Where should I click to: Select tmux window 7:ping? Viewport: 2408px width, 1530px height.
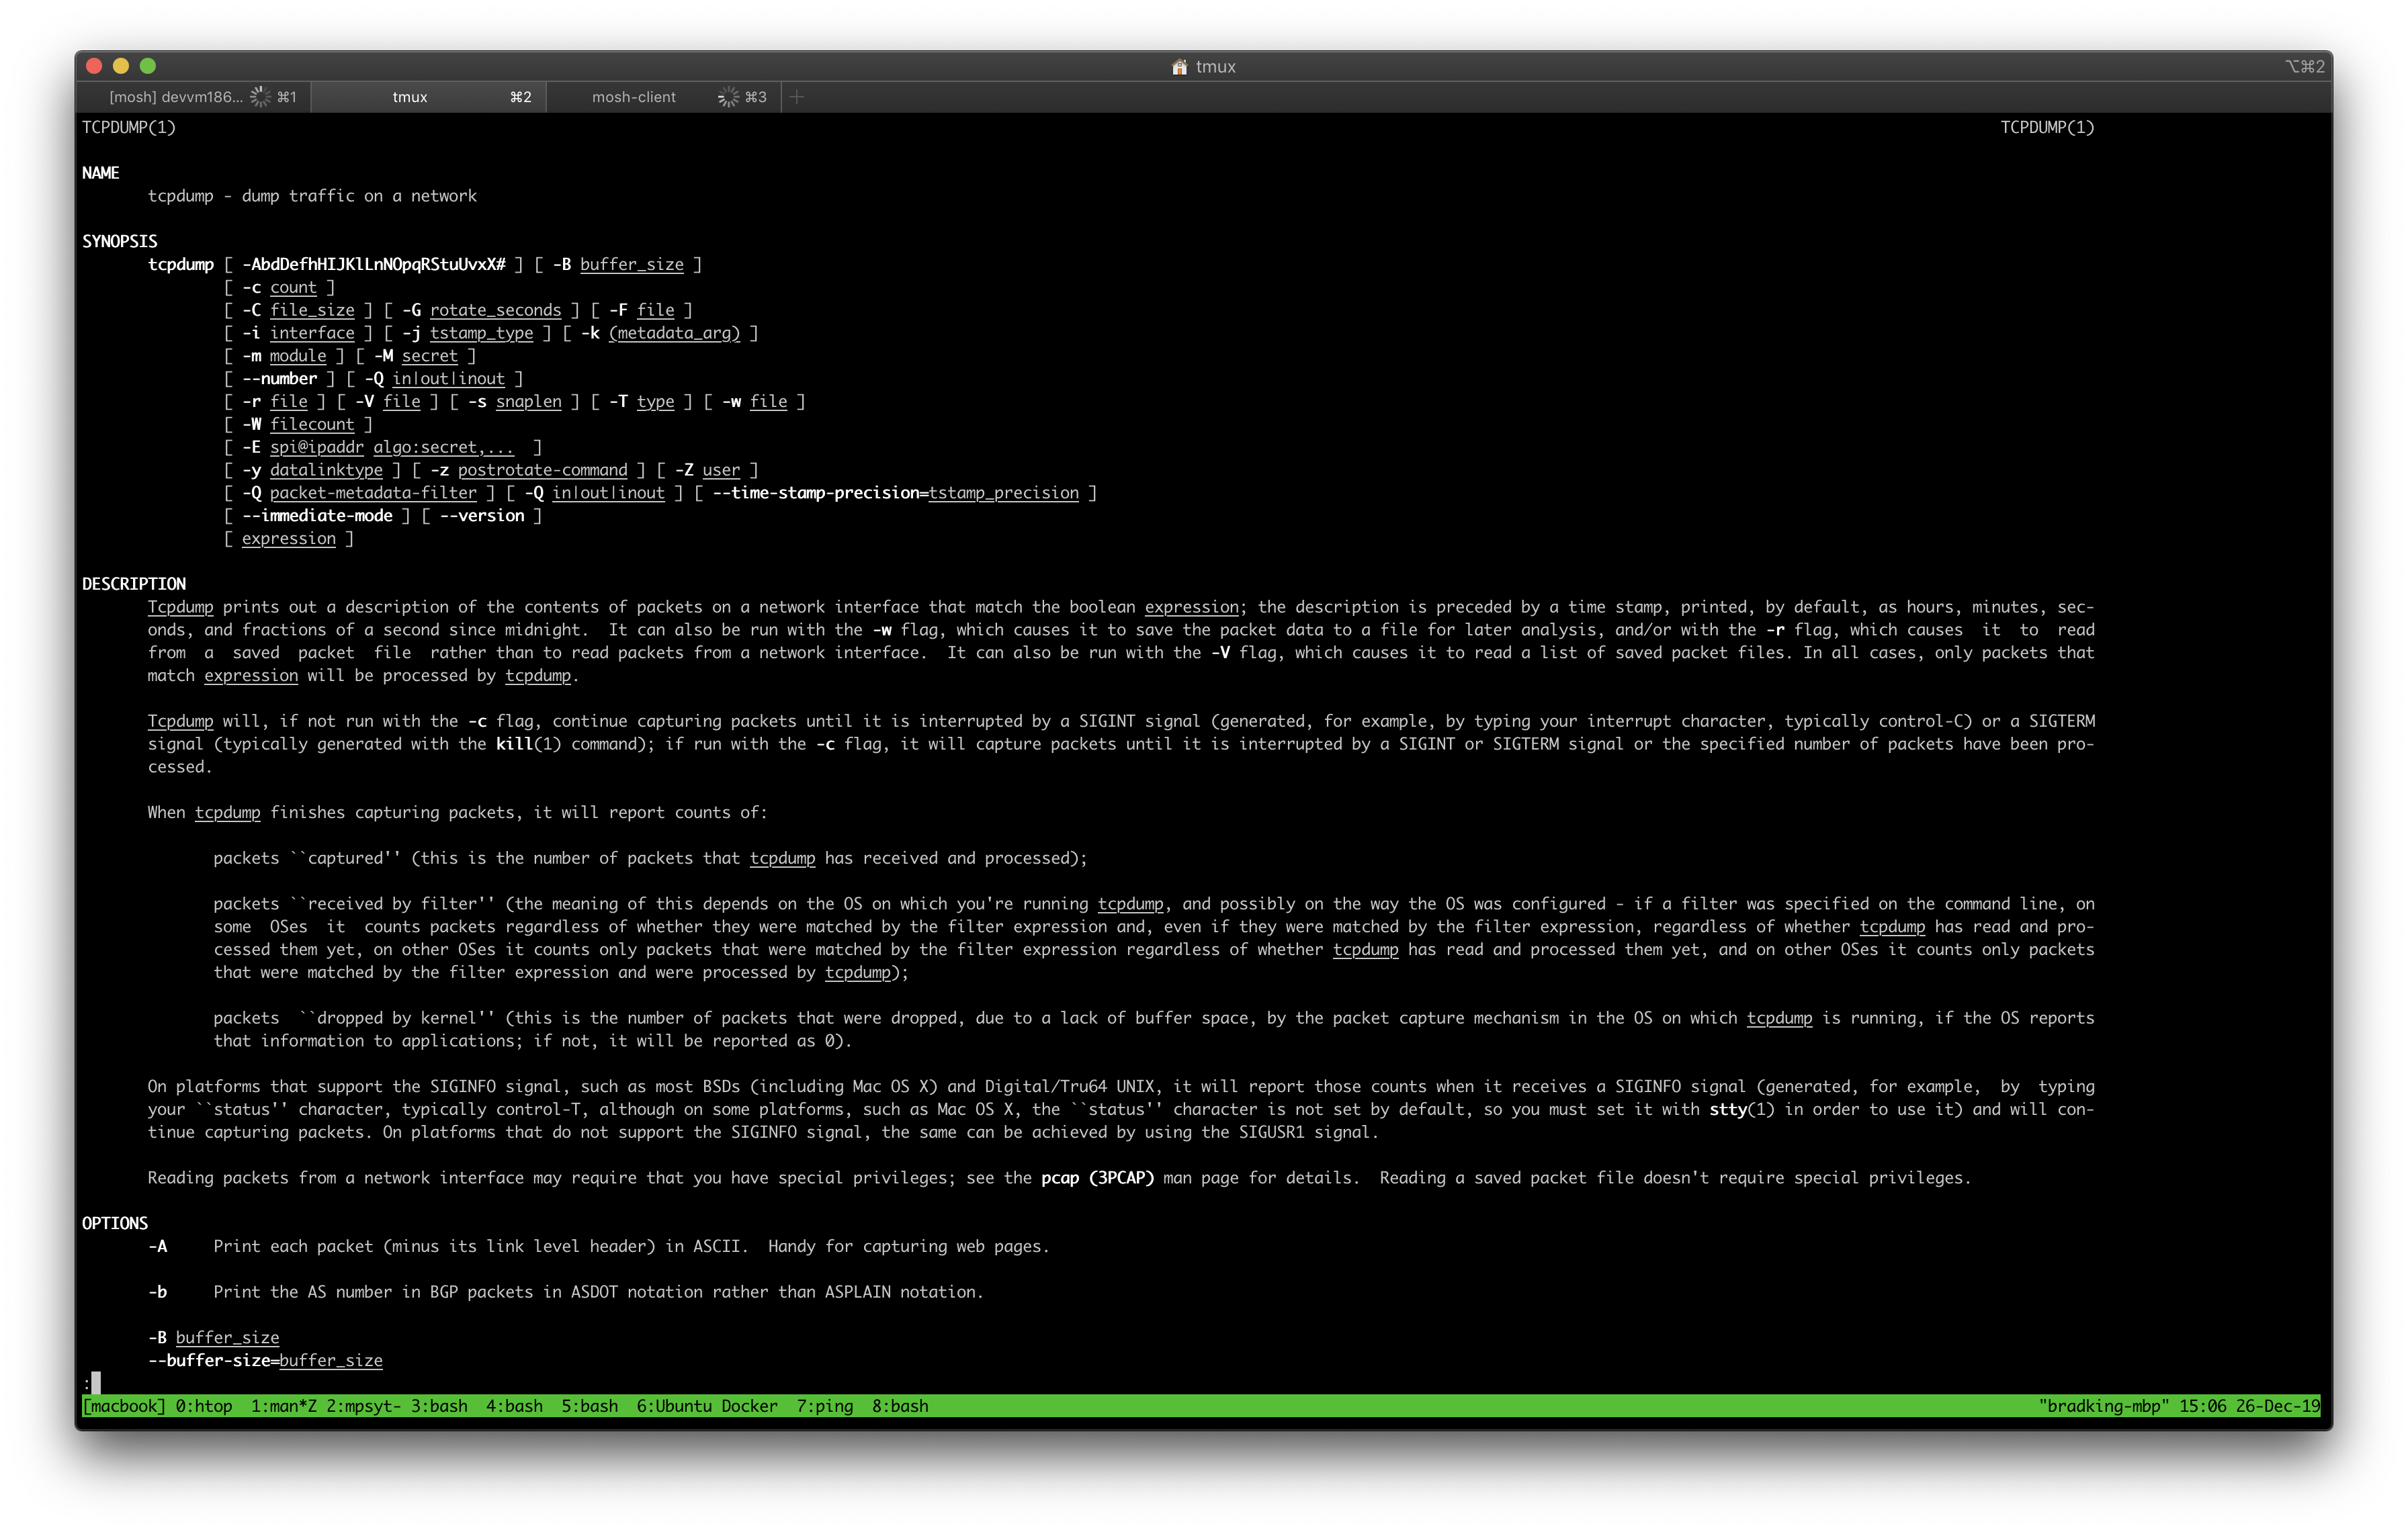(x=825, y=1406)
